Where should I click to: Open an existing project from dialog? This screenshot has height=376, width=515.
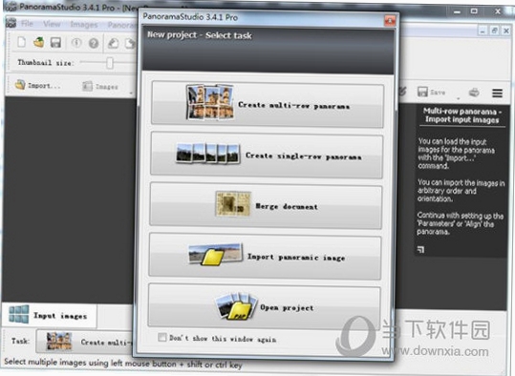click(265, 306)
